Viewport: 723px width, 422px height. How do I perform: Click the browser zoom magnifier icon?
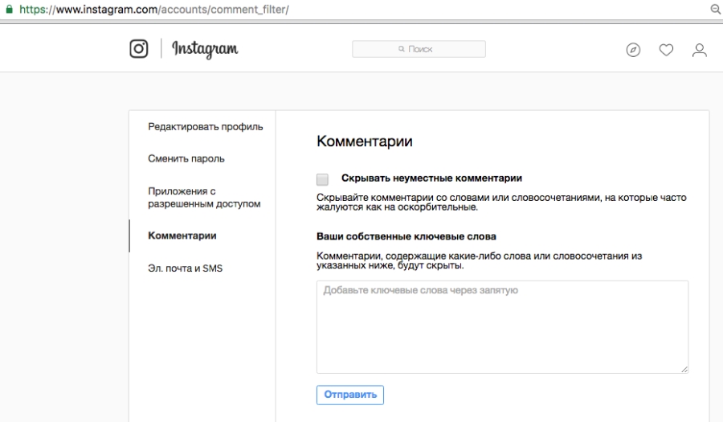point(716,9)
